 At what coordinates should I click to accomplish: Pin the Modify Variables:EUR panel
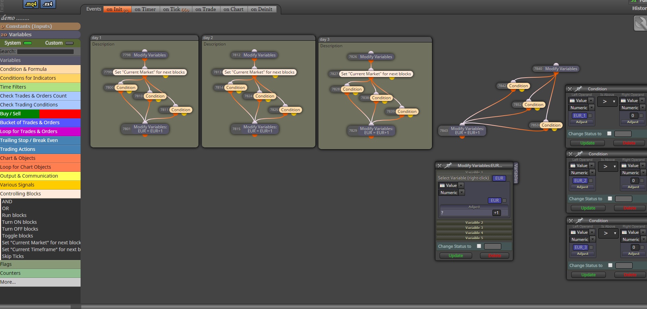pyautogui.click(x=448, y=165)
